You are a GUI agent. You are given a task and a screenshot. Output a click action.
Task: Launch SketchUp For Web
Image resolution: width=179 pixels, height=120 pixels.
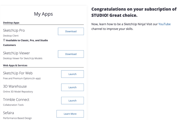tap(72, 74)
